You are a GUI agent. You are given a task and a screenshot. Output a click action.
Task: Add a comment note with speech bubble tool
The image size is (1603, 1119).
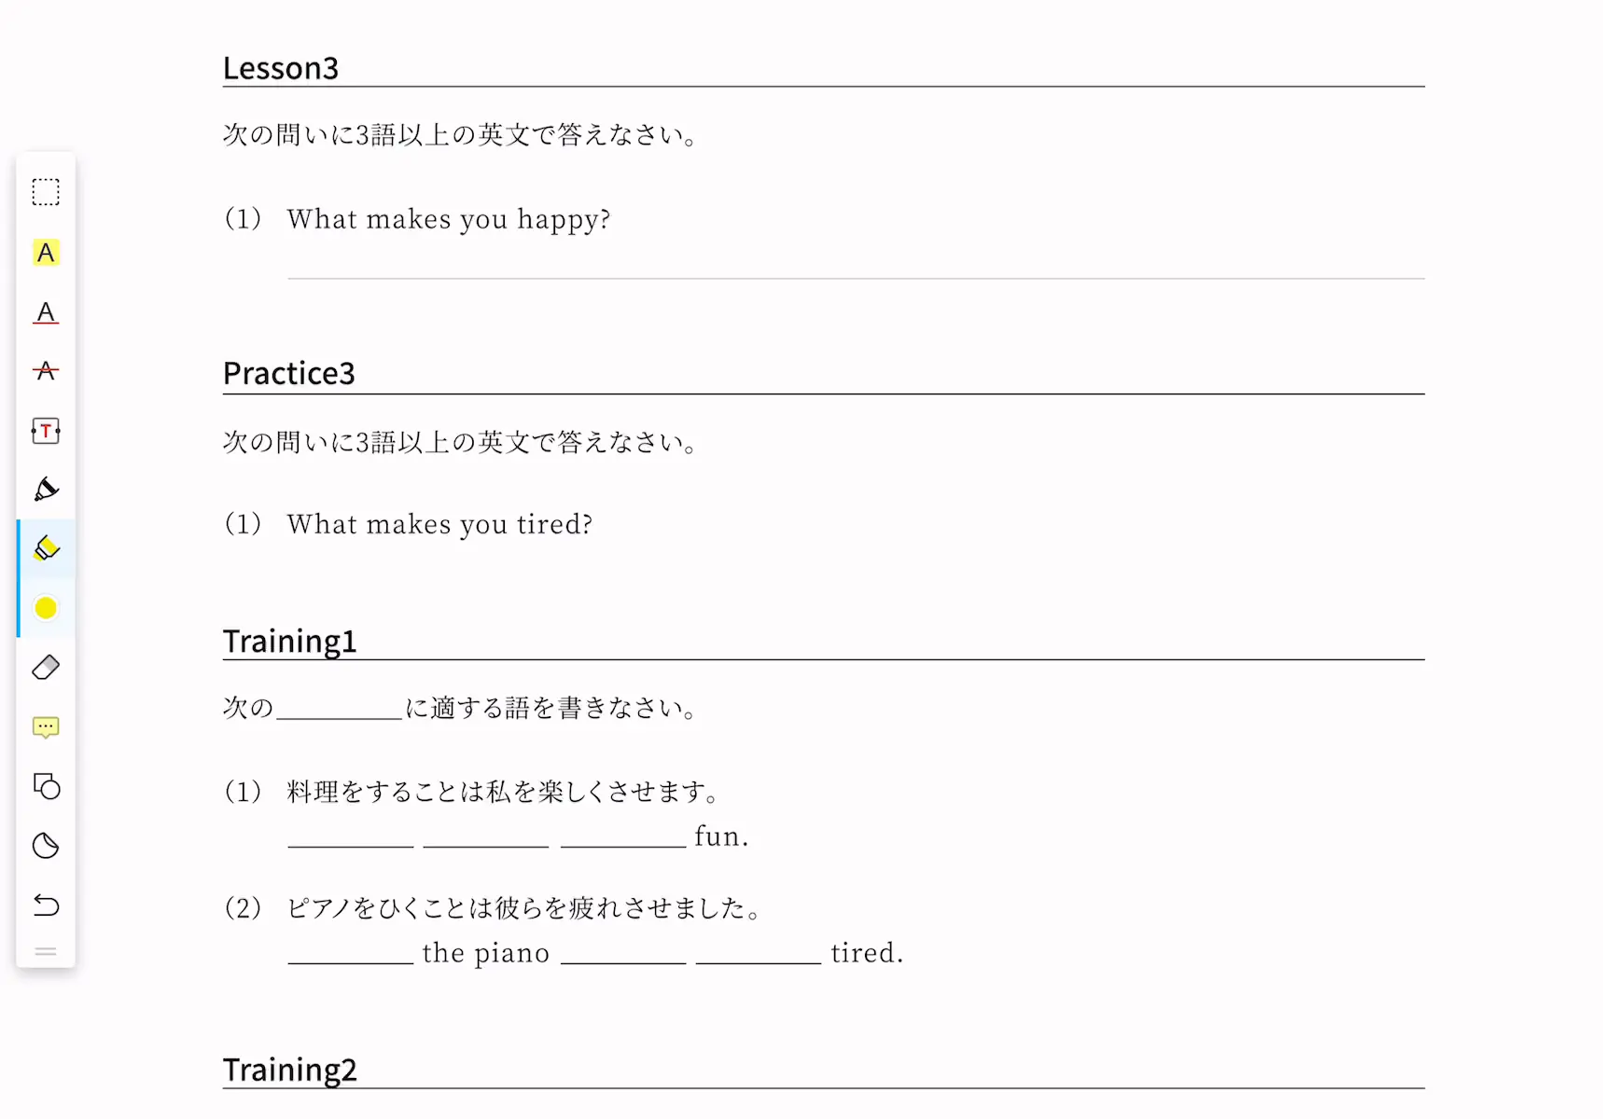pos(46,727)
